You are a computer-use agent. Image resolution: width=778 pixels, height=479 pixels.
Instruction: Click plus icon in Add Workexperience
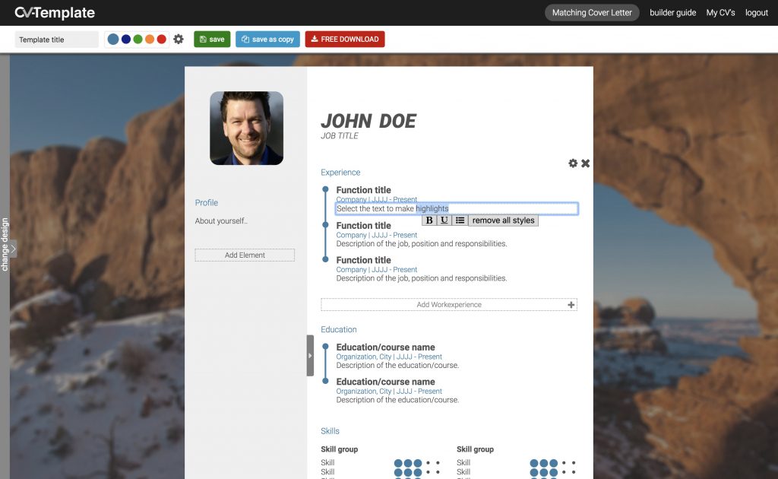tap(571, 305)
